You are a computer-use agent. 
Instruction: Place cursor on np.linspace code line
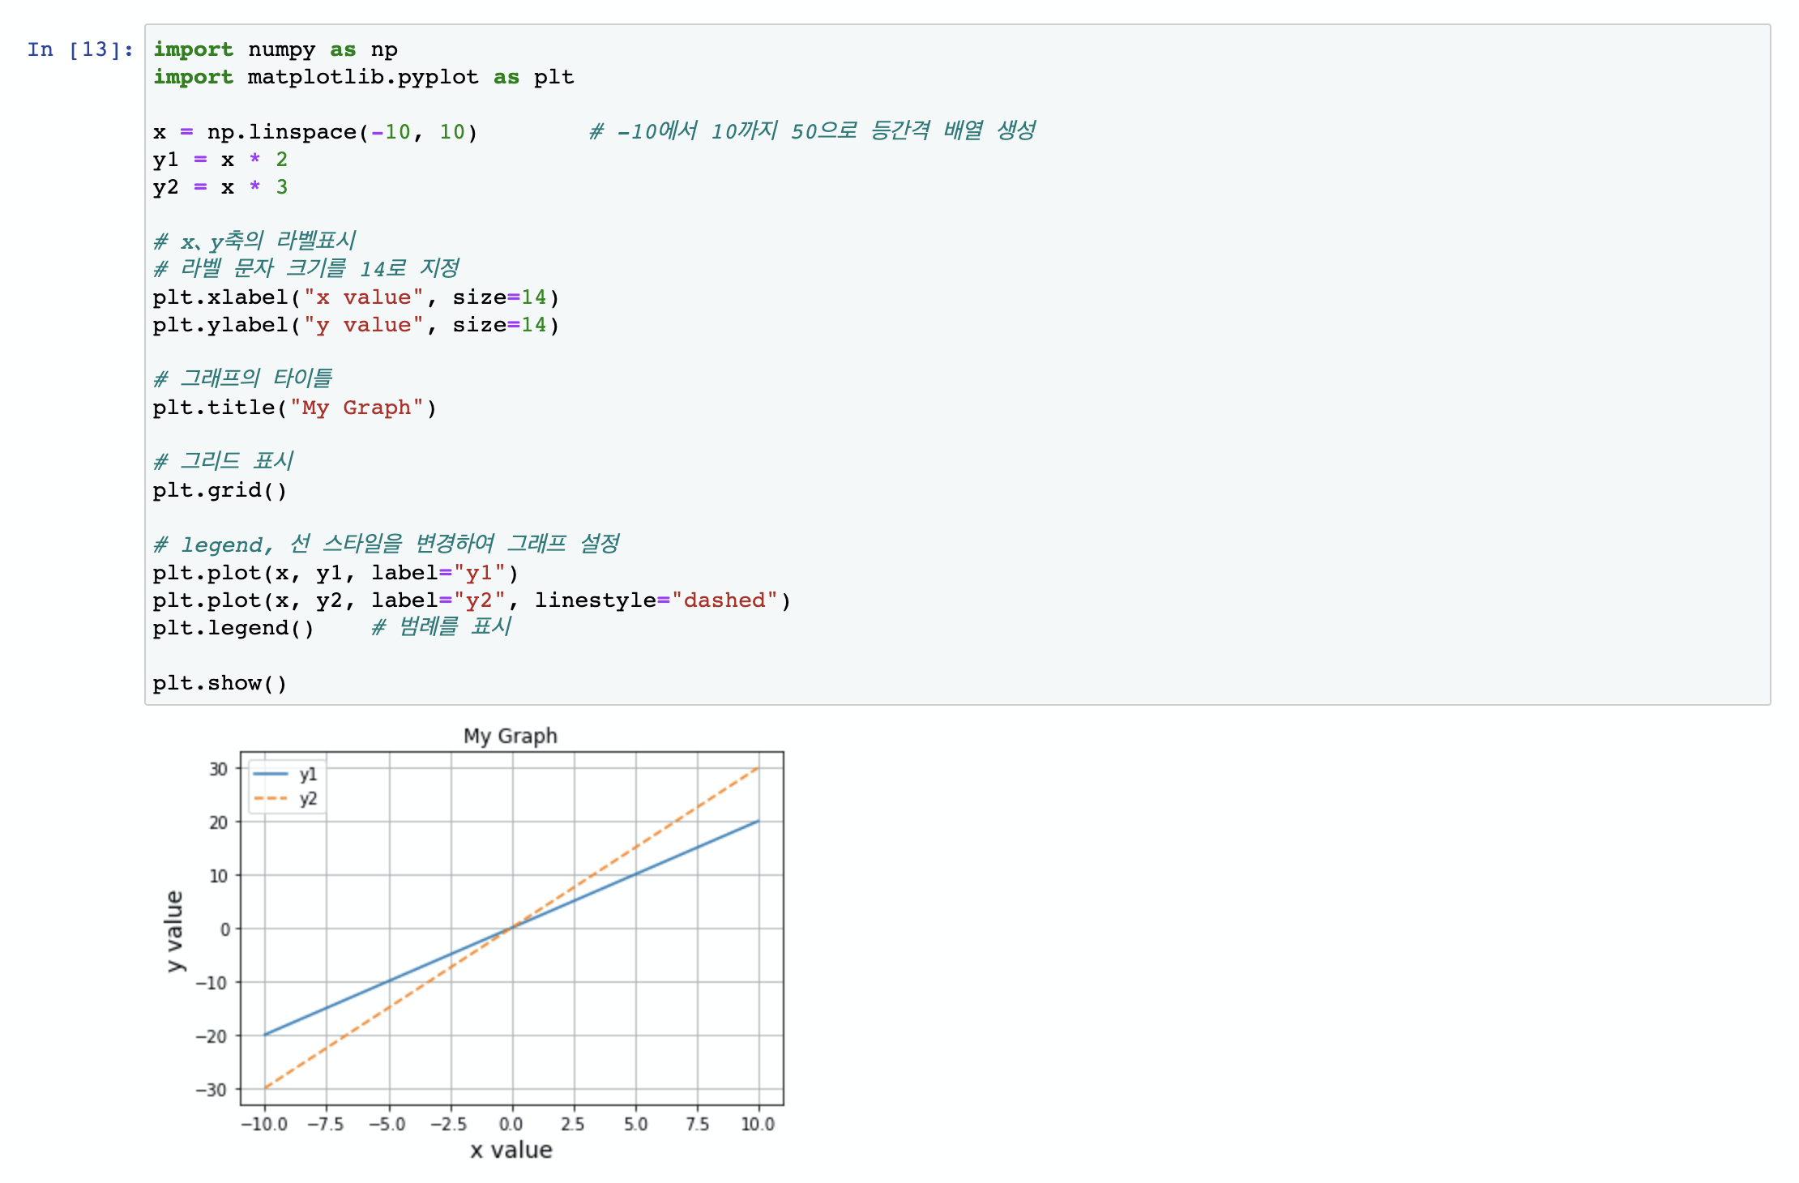click(314, 133)
